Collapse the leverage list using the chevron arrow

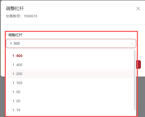click(132, 43)
